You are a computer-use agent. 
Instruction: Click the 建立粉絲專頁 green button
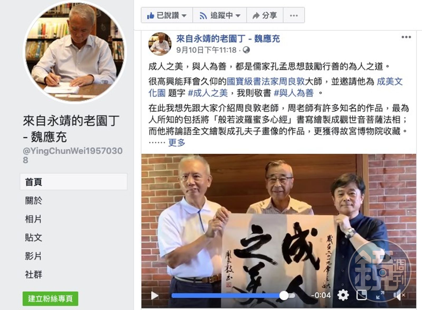click(x=50, y=299)
